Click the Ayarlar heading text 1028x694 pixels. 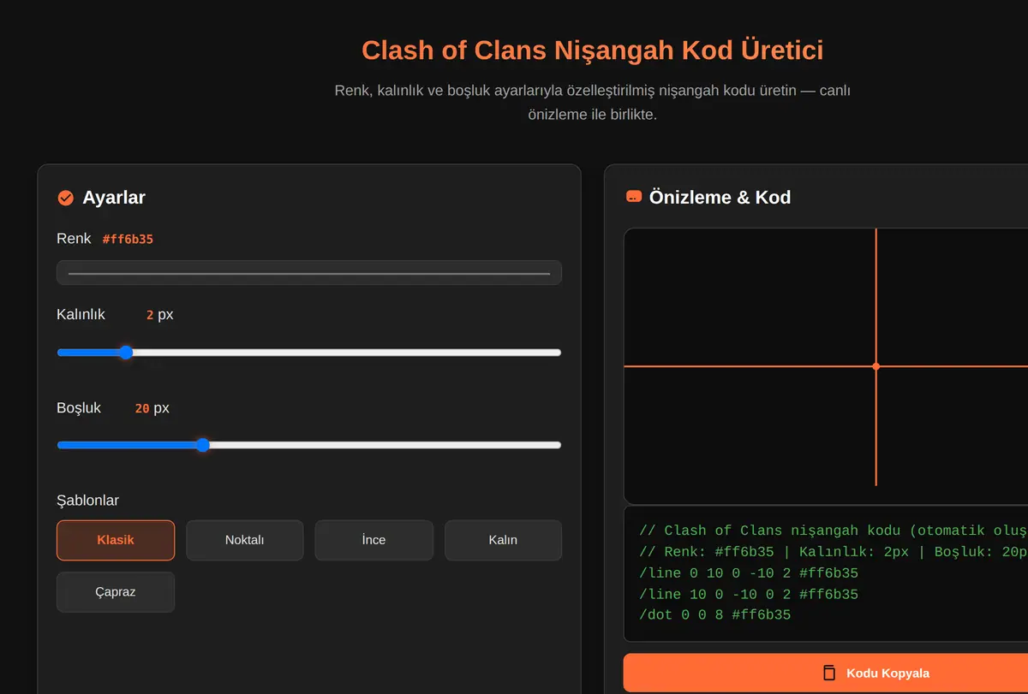(x=114, y=198)
